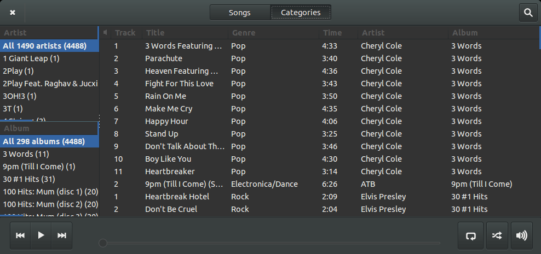Select All 1490 artists (4488)
Viewport: 541px width, 254px height.
coord(49,46)
